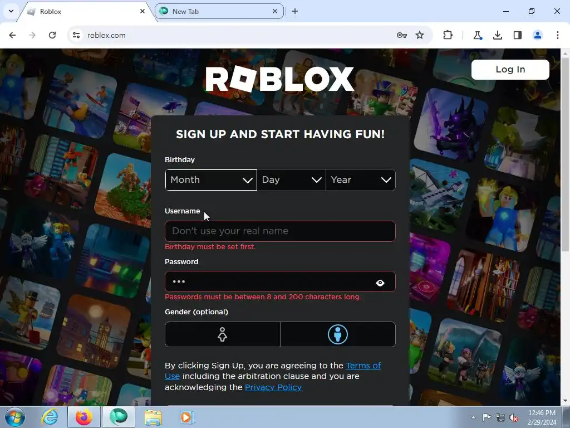Click the scrollbar down arrow
Viewport: 570px width, 428px height.
tap(565, 401)
